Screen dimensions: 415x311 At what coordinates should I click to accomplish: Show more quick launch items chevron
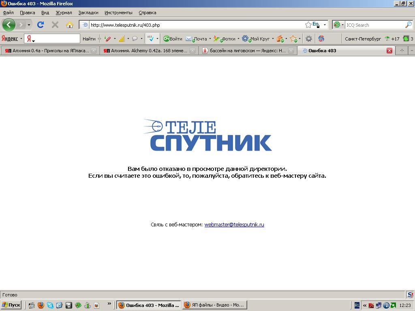pyautogui.click(x=109, y=304)
